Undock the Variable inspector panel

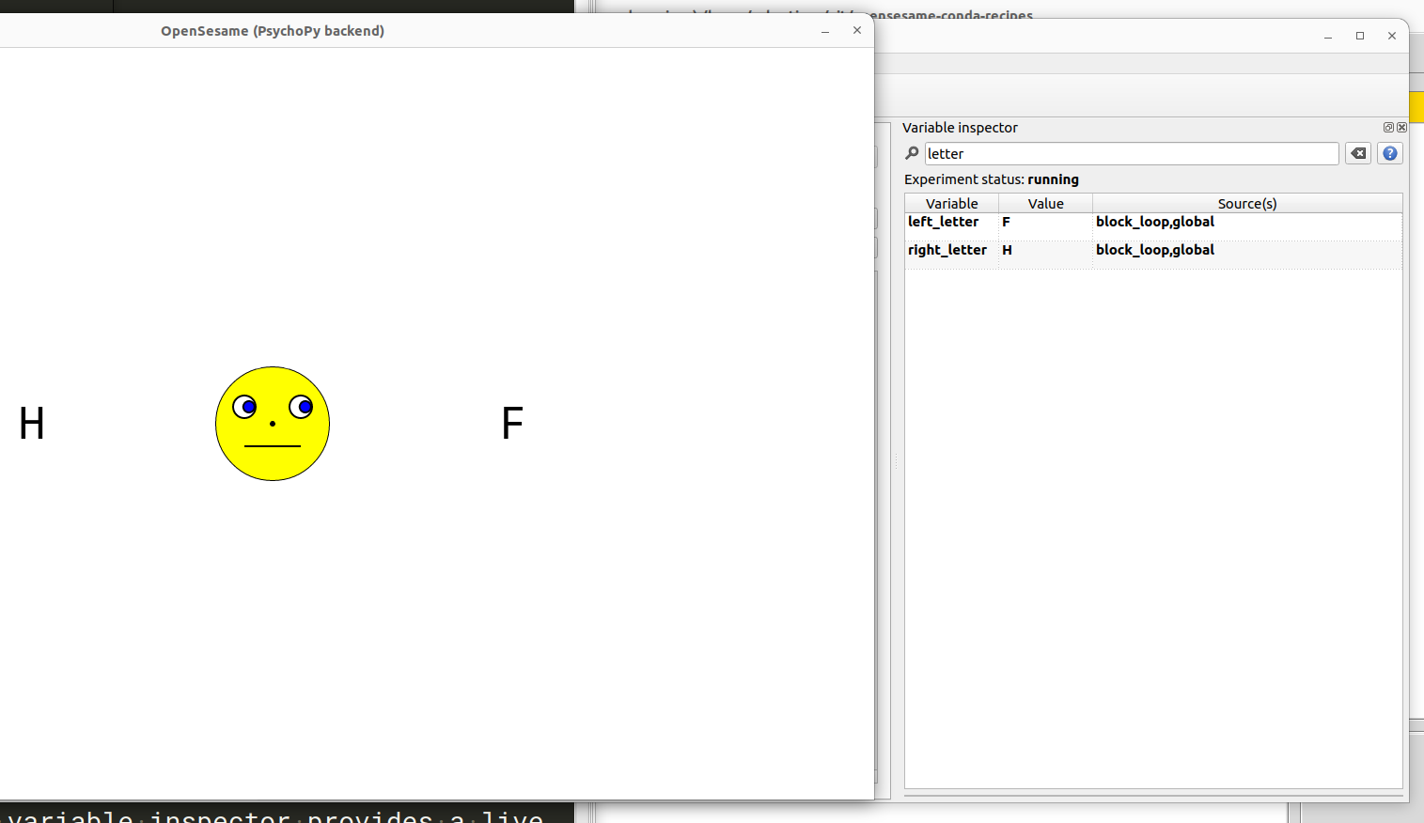[x=1388, y=127]
